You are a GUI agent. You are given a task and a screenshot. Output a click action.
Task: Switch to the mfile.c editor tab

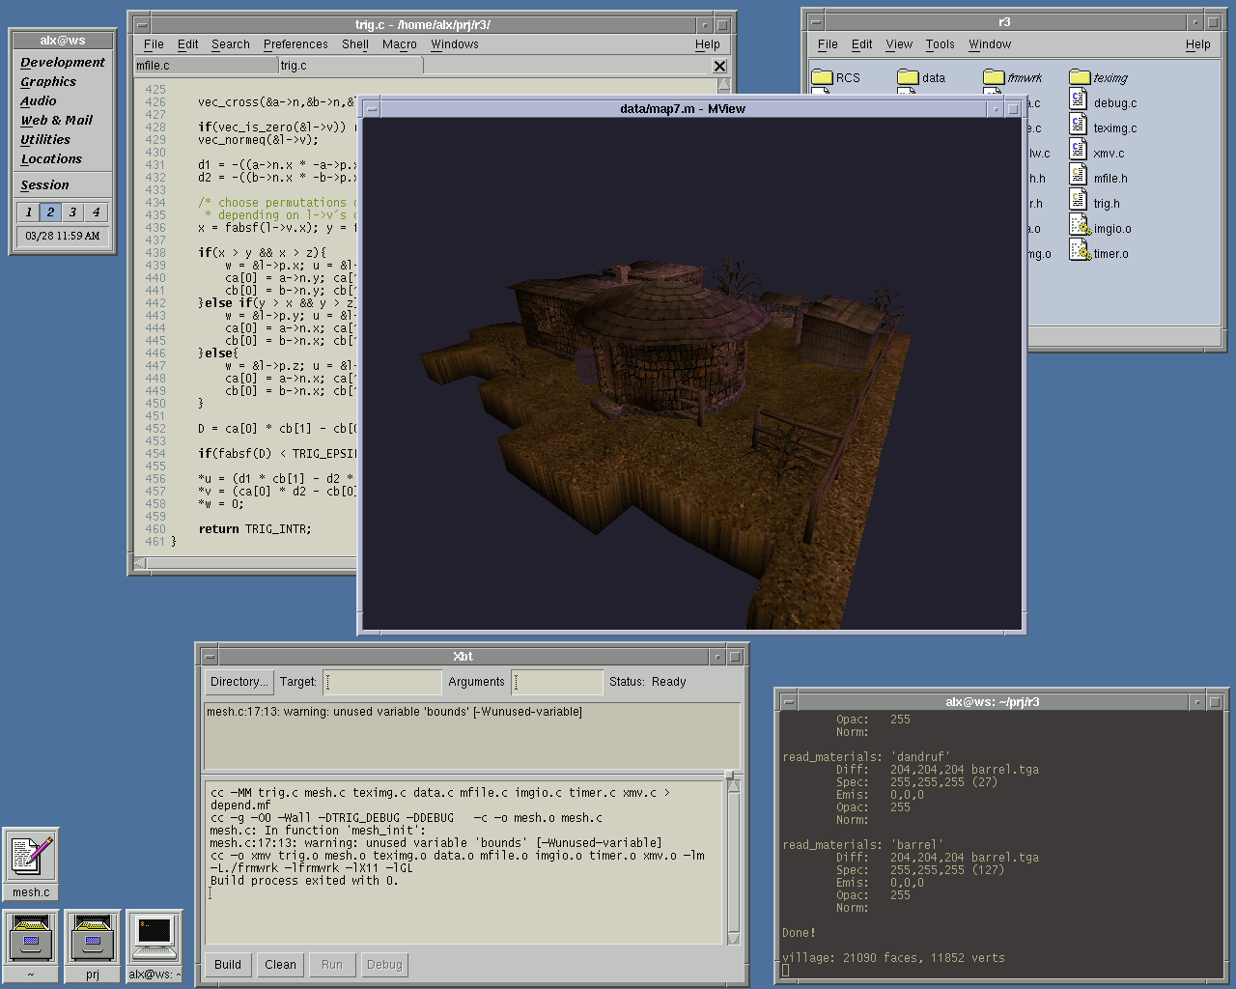206,66
